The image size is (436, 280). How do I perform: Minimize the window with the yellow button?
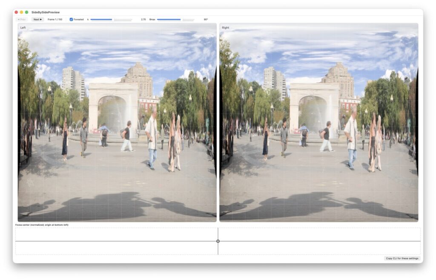click(x=21, y=12)
